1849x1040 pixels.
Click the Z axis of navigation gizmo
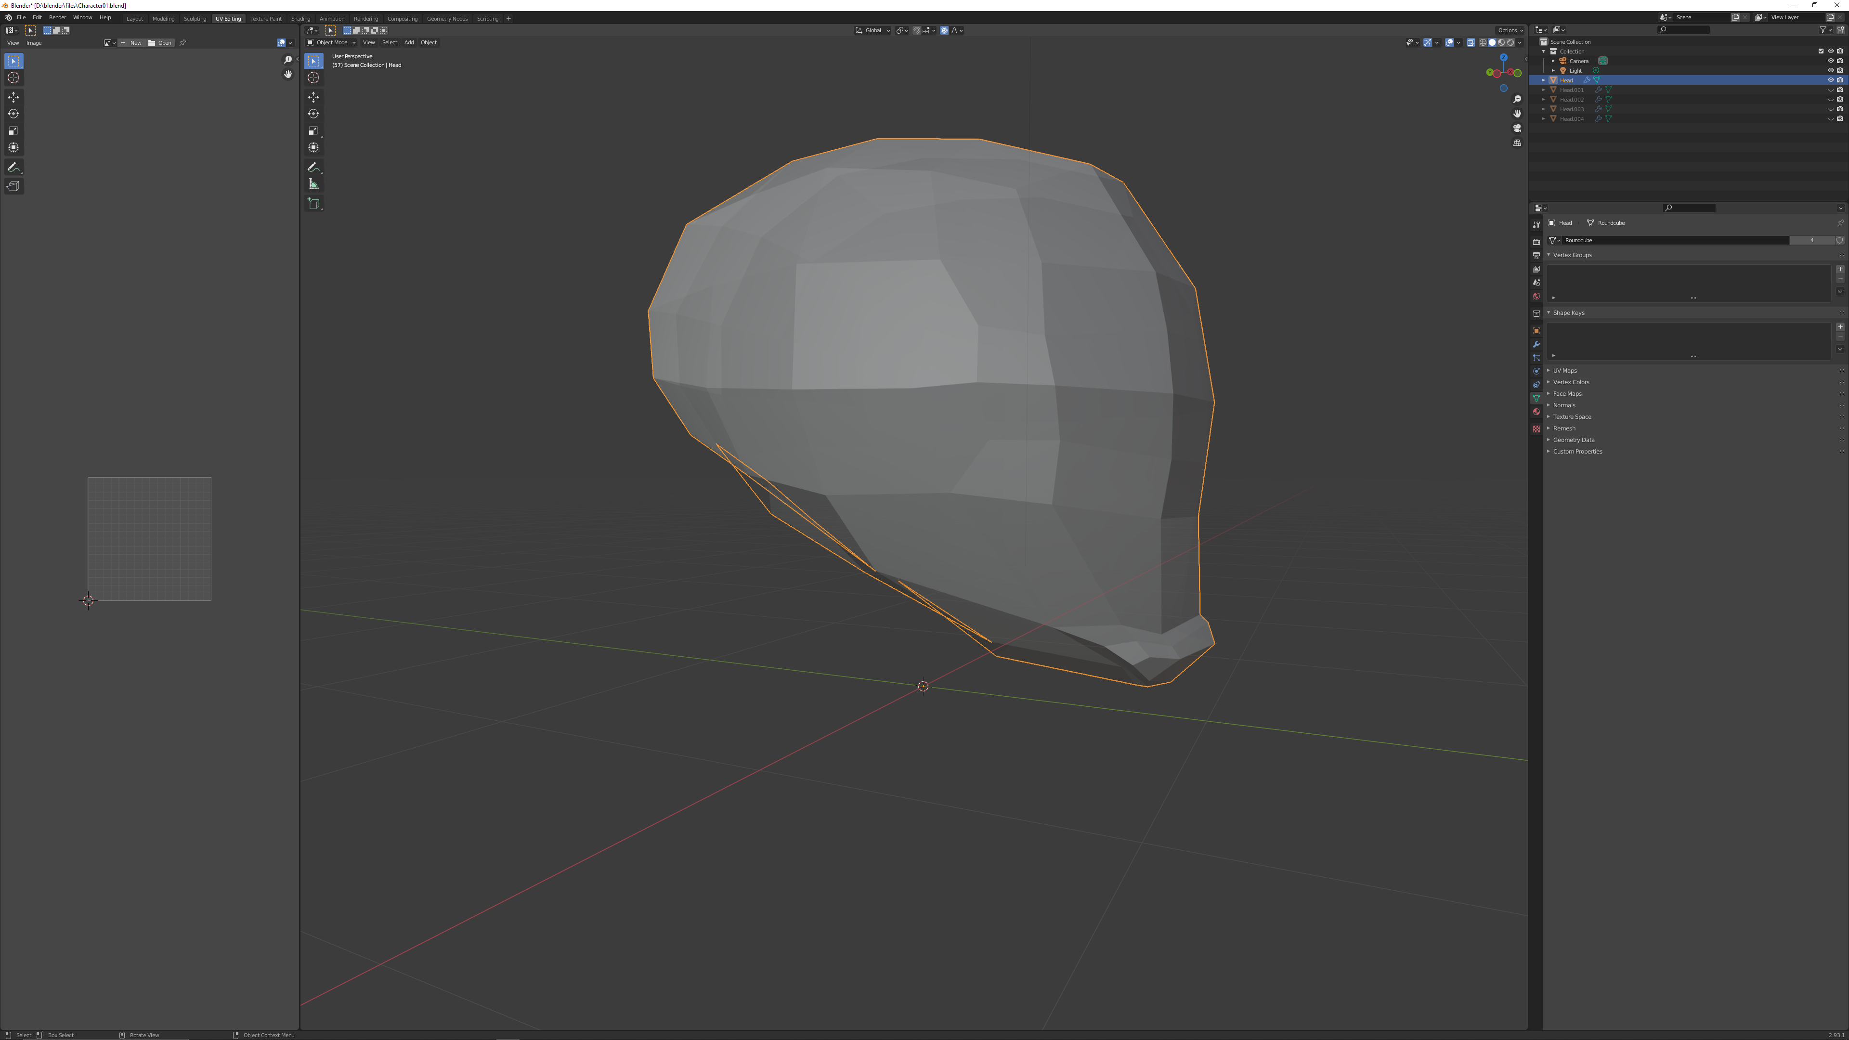tap(1504, 57)
